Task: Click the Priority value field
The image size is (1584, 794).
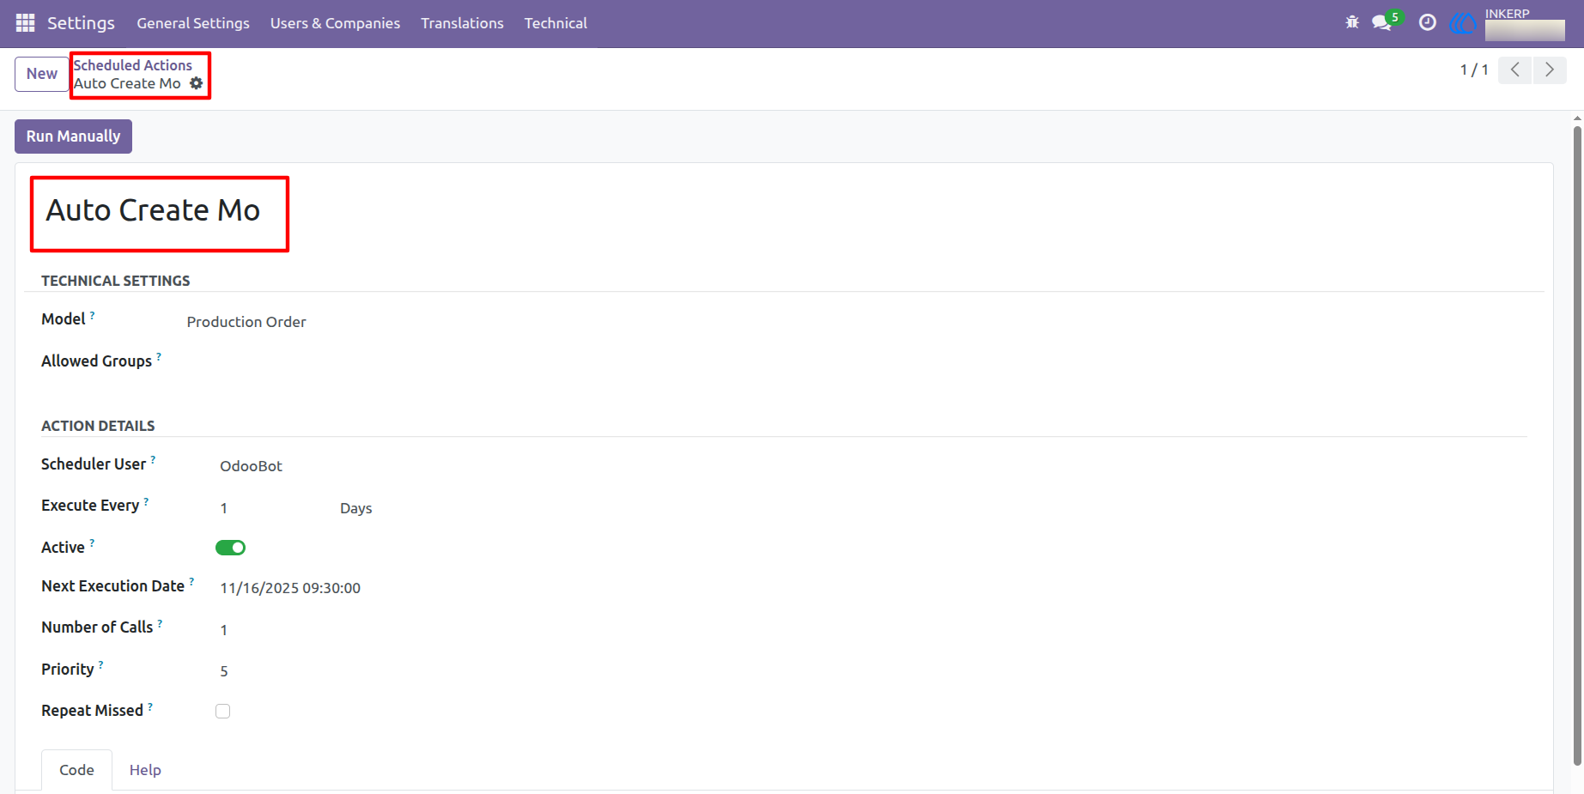Action: click(x=224, y=671)
